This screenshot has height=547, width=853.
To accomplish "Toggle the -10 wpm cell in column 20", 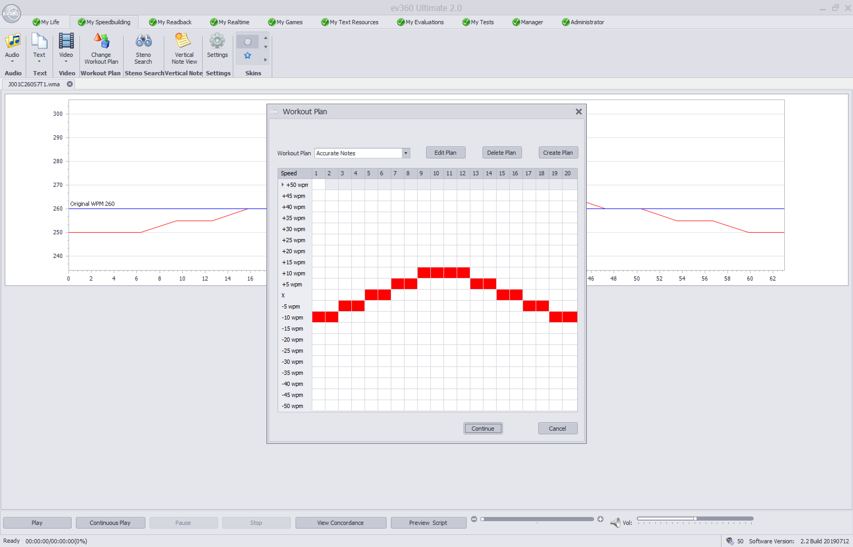I will (570, 317).
